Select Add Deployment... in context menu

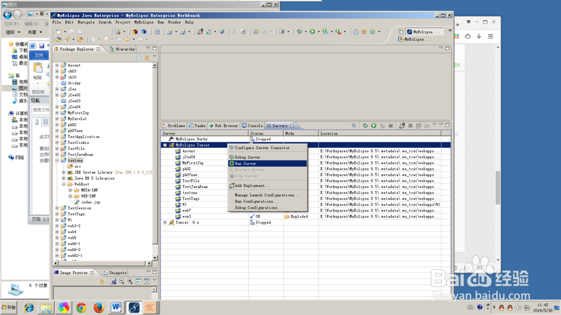tap(267, 186)
